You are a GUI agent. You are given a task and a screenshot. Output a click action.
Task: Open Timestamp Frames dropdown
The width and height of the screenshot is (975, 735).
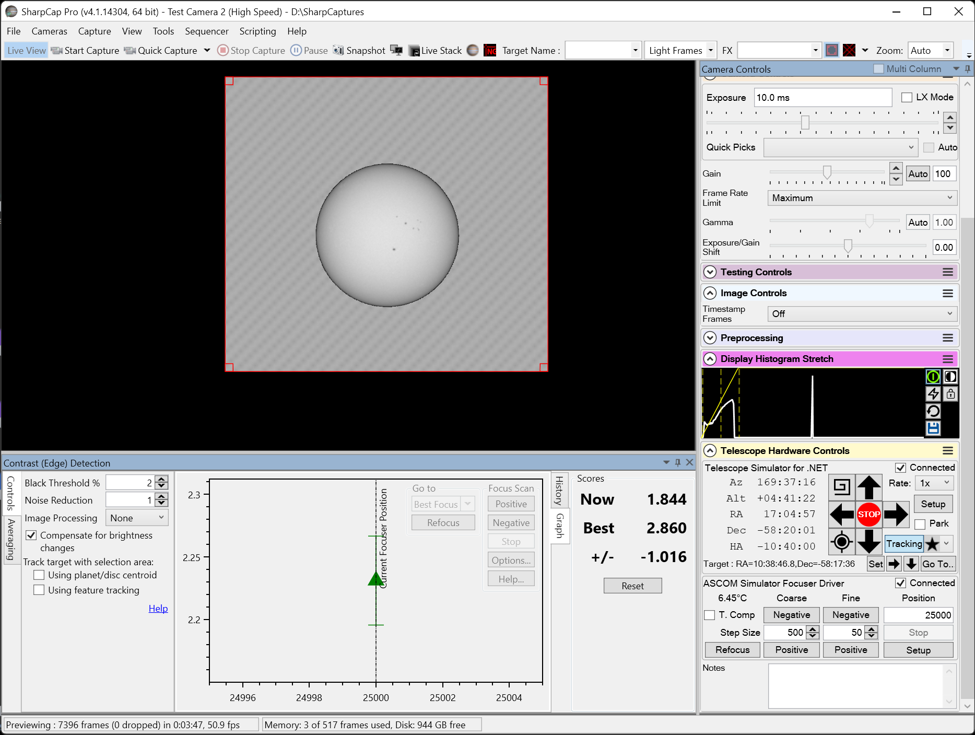(x=862, y=314)
